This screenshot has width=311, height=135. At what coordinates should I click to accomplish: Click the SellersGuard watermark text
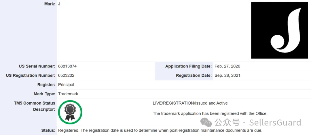275,123
